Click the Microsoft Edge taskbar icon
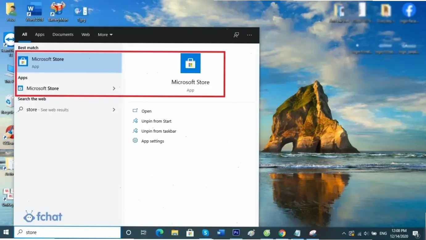Screen dimensions: 426x240 tap(159, 233)
